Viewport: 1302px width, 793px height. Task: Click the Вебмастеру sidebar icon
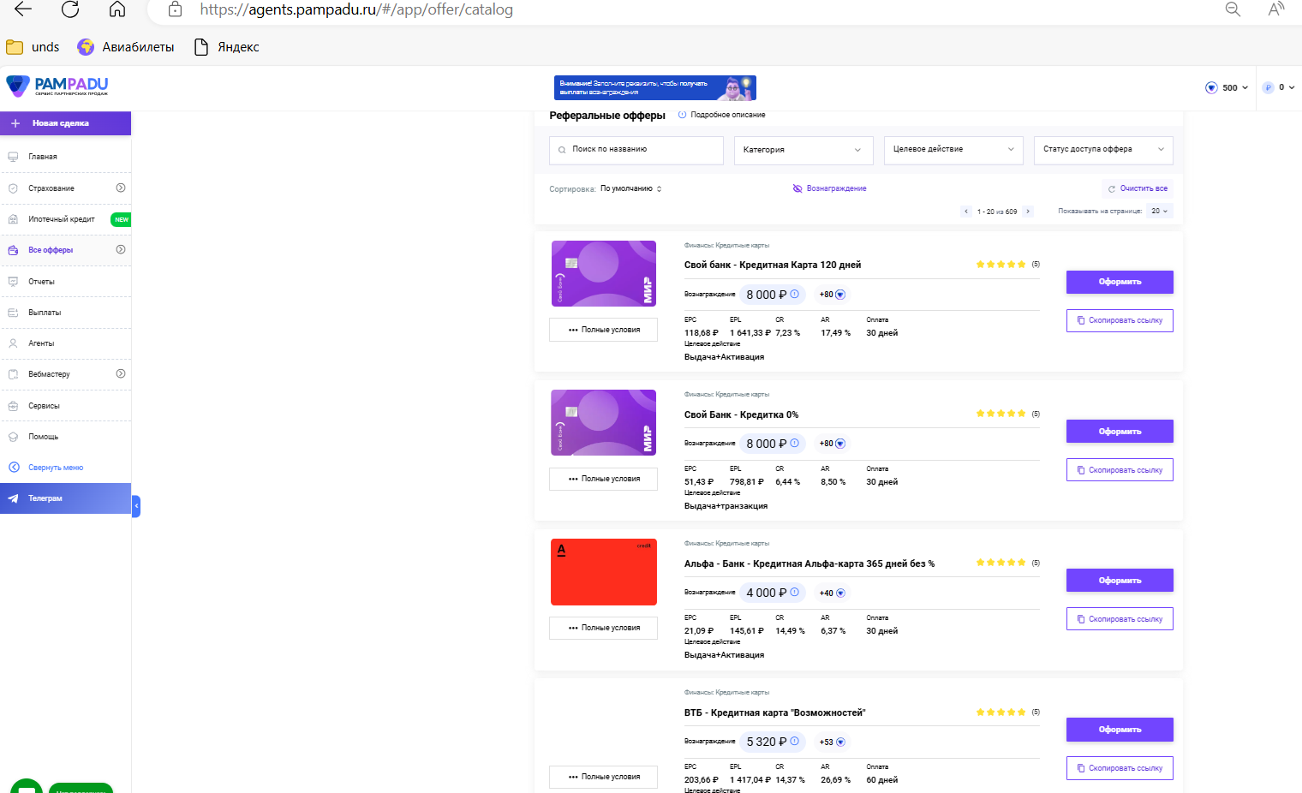pos(13,374)
